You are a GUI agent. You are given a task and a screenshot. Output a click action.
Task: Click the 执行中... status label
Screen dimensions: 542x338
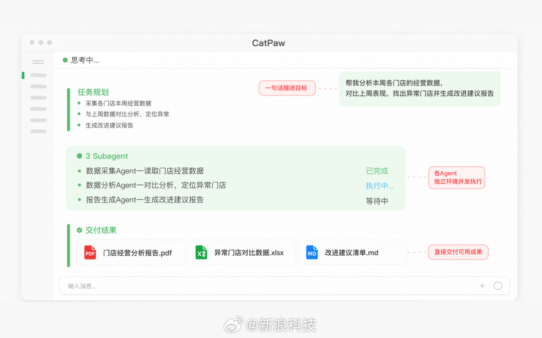tap(380, 186)
